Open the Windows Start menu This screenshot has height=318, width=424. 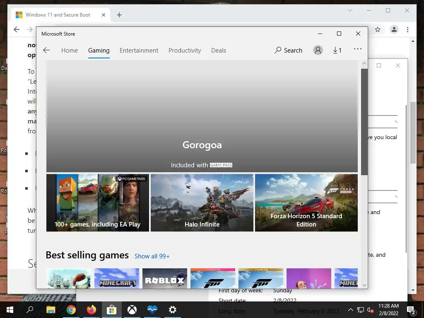[x=10, y=310]
